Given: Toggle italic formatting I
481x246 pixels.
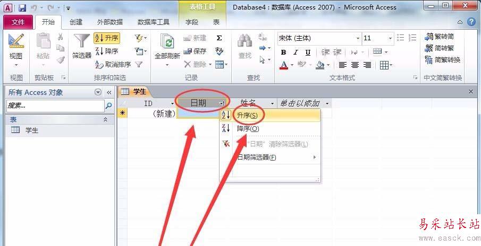Looking at the screenshot, I should tap(296, 52).
